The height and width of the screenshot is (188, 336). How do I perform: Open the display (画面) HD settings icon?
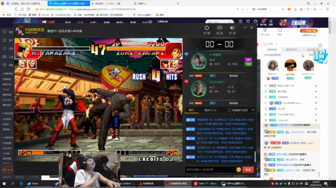point(219,30)
